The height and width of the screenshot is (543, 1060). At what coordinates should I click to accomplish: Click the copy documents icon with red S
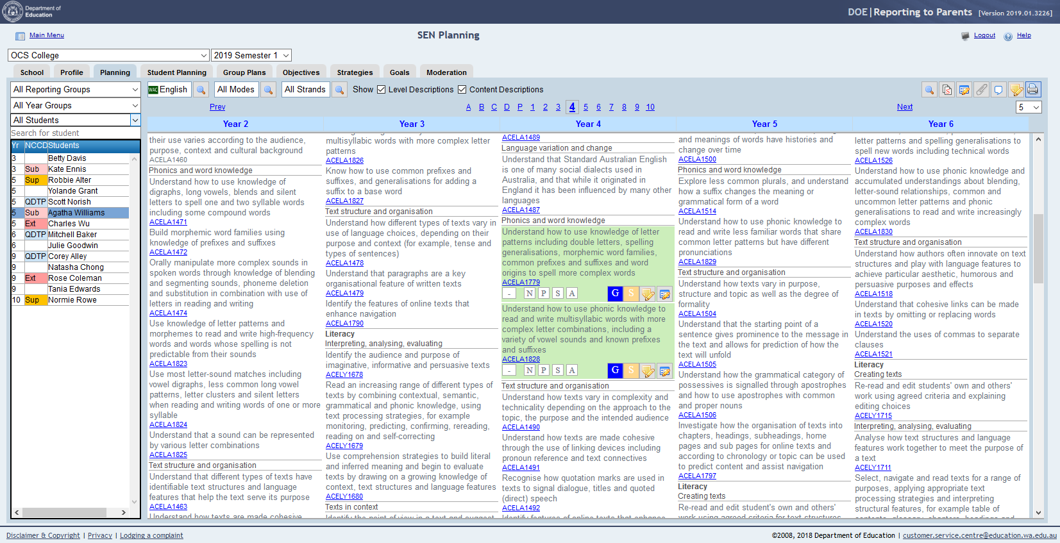[x=947, y=90]
